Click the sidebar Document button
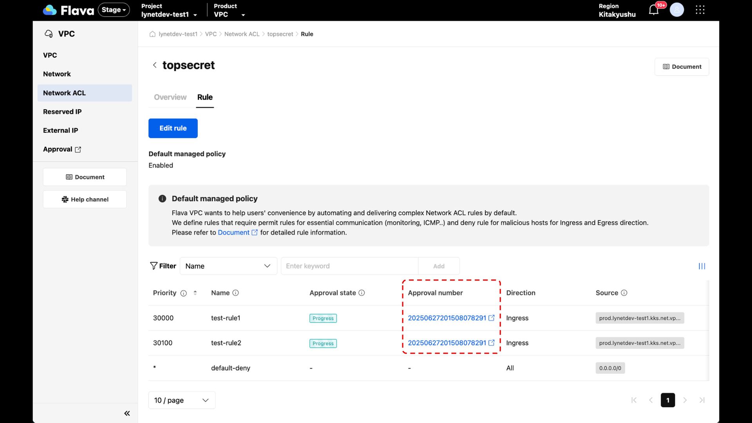 click(85, 177)
